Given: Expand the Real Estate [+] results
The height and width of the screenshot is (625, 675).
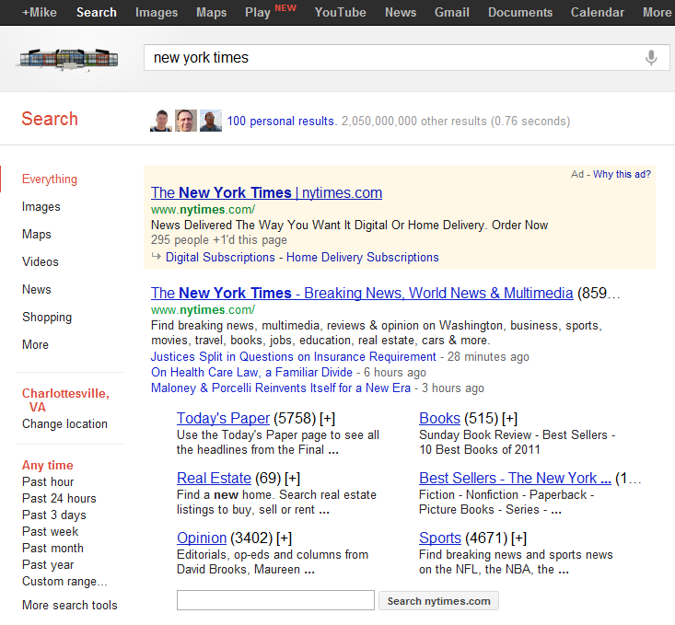Looking at the screenshot, I should click(x=292, y=479).
